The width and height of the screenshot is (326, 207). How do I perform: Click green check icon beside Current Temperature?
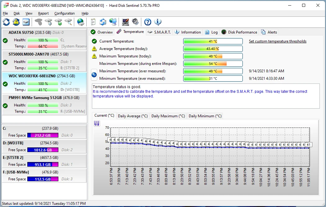click(x=94, y=41)
